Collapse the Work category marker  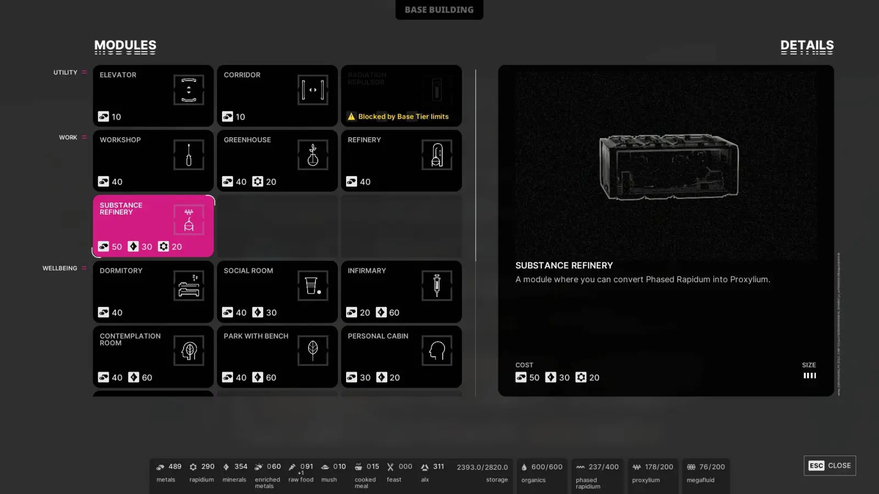[84, 137]
